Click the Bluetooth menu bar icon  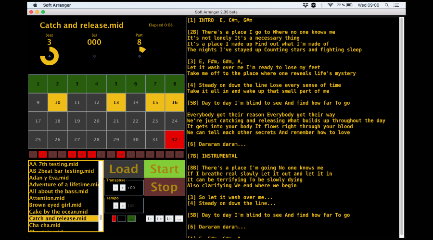(x=322, y=5)
